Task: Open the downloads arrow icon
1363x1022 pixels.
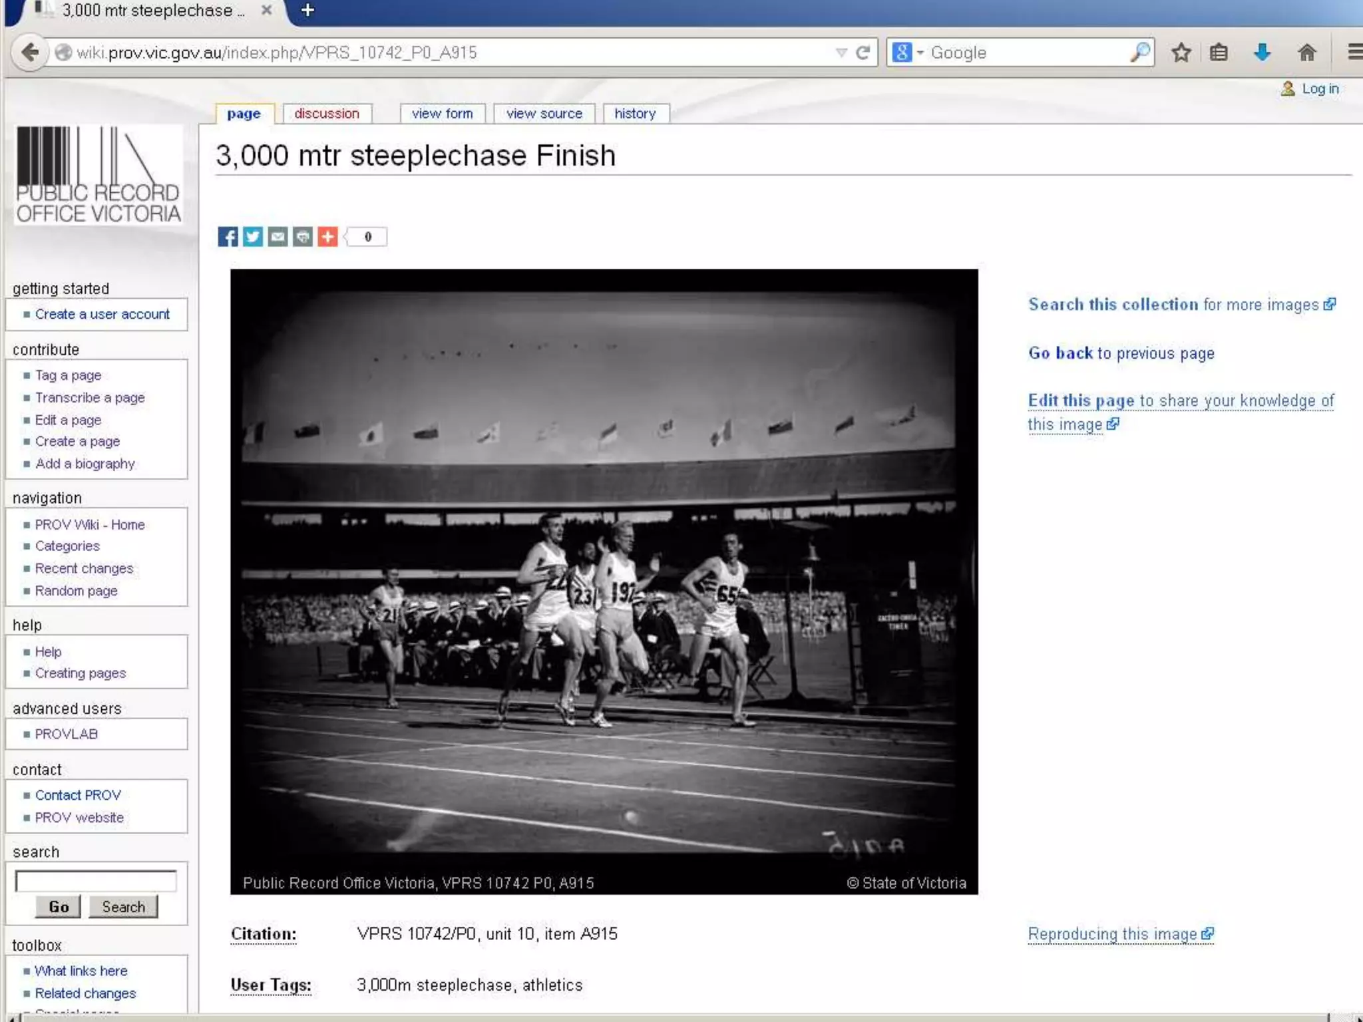Action: (1262, 53)
